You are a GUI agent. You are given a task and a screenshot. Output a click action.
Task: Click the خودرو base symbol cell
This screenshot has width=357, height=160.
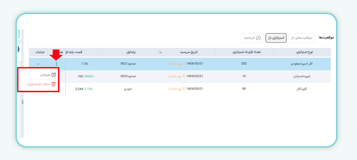click(x=128, y=89)
